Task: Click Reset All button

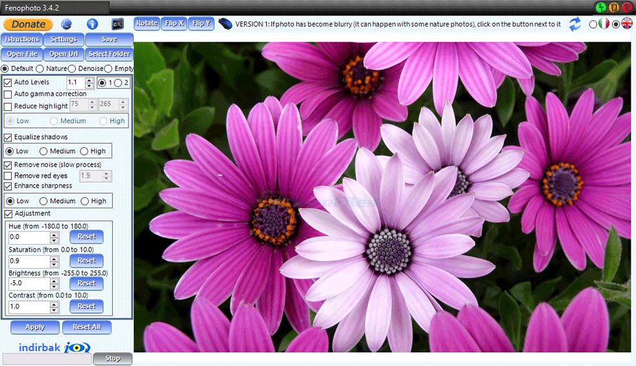Action: [87, 327]
